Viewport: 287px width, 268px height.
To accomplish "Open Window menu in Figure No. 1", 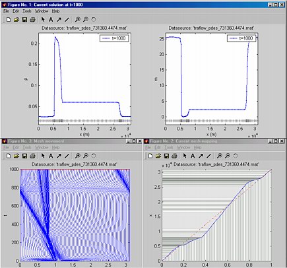I will (x=42, y=11).
